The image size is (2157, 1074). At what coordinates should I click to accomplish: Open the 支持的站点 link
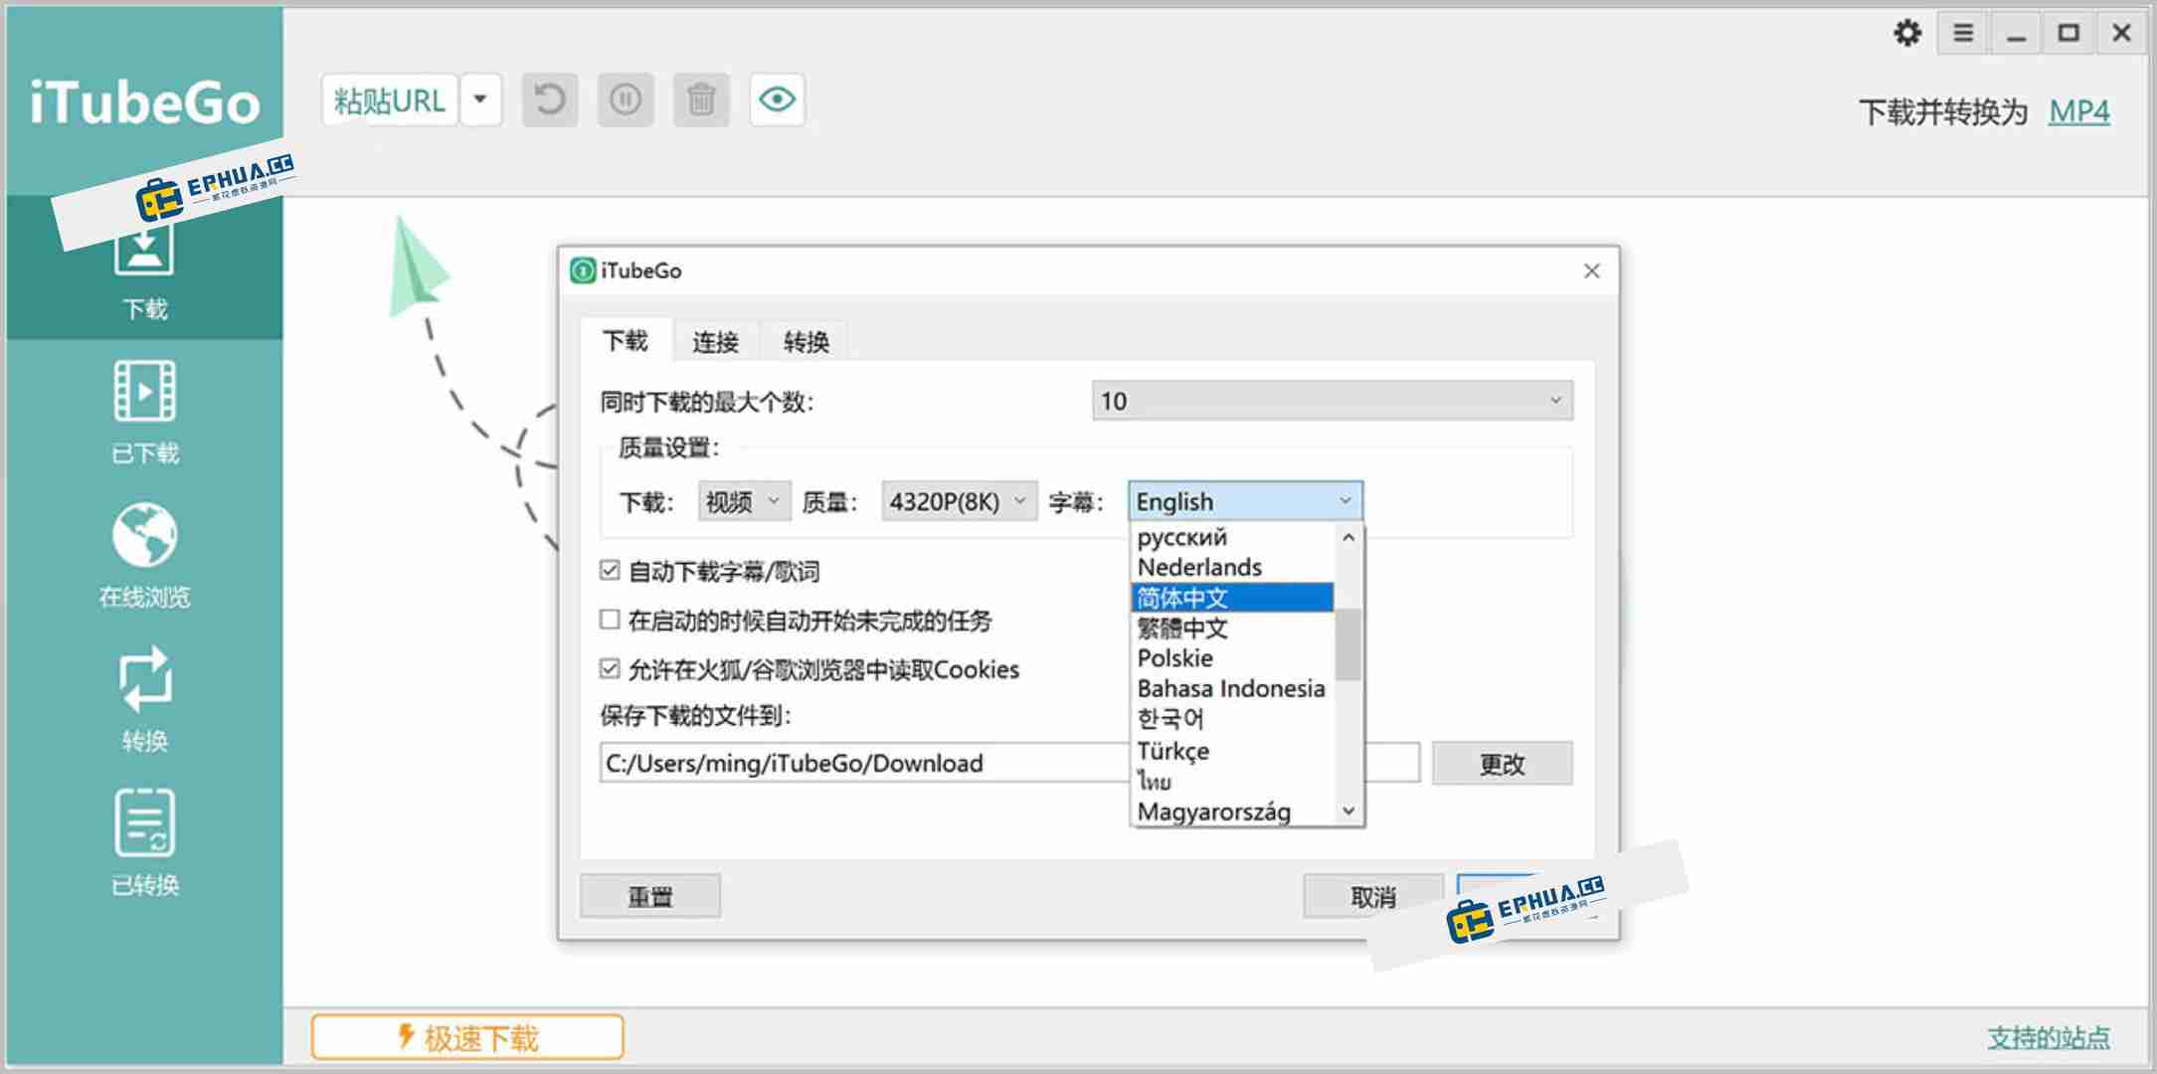click(x=2049, y=1038)
